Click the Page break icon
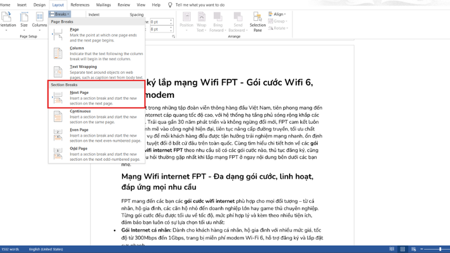Viewport: 450px width, 253px height. (x=58, y=35)
